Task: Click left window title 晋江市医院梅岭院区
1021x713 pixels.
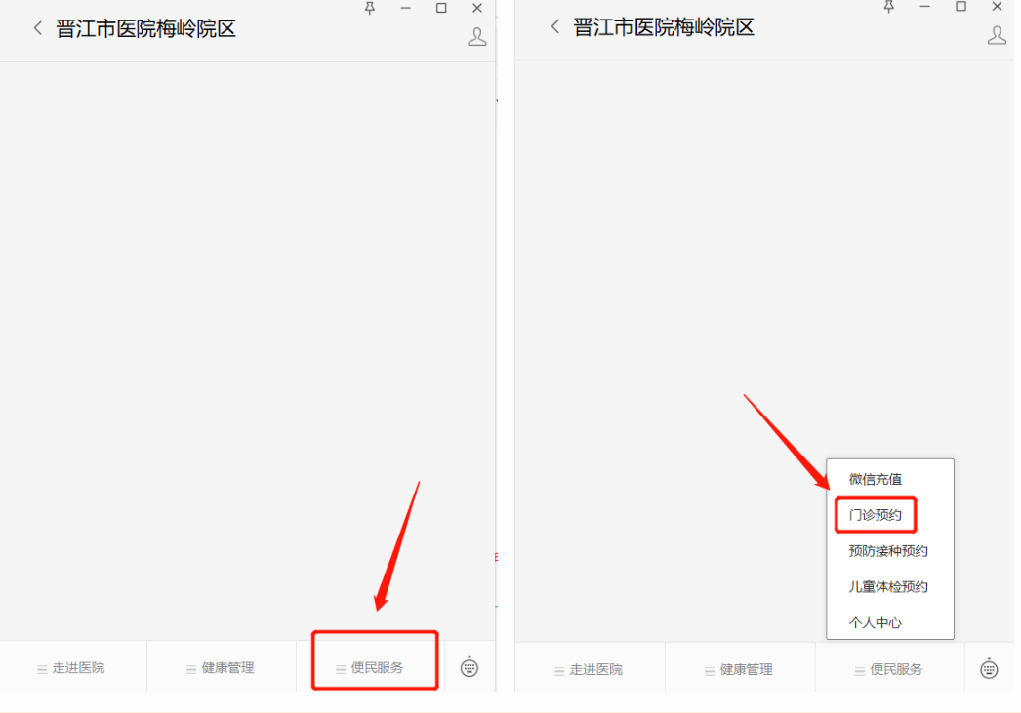Action: click(x=145, y=28)
